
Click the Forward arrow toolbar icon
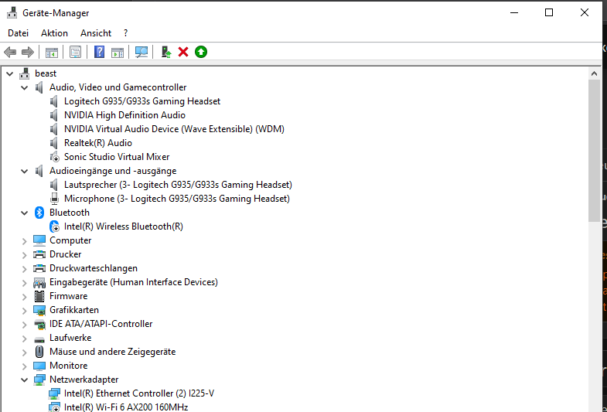[28, 52]
